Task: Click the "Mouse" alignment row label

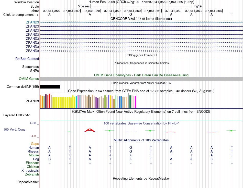Action: tap(34, 155)
